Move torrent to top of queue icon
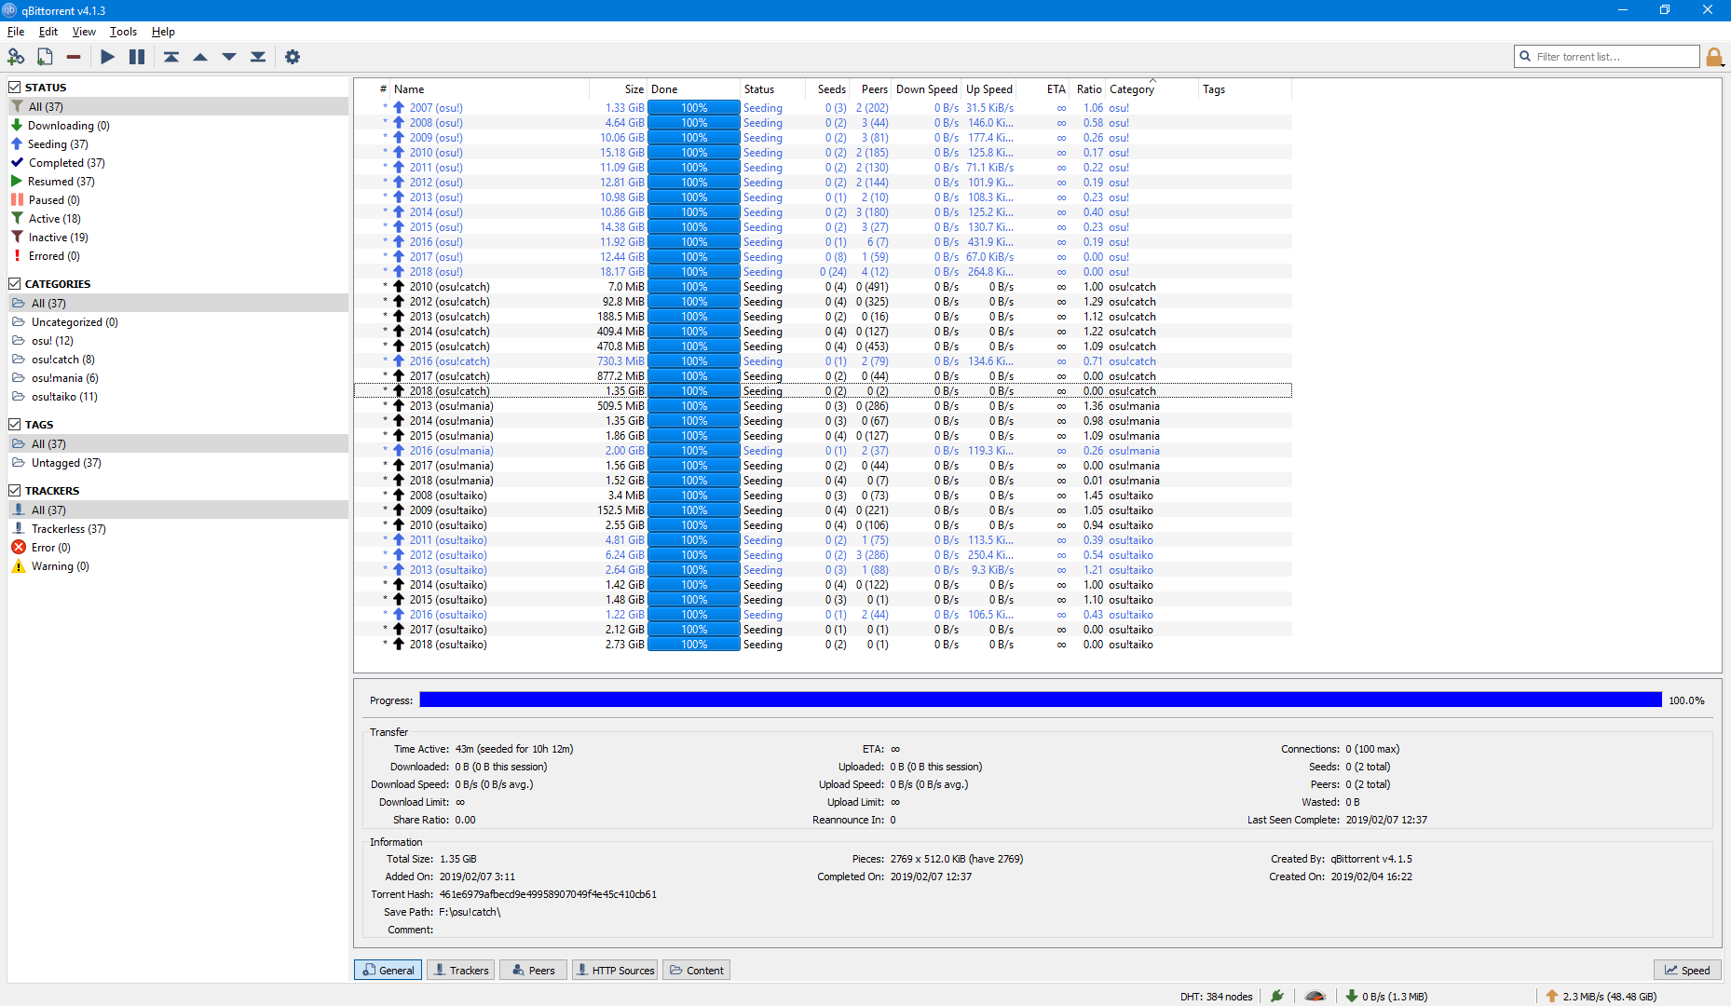 click(x=171, y=57)
